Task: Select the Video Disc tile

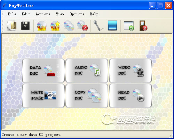Action: point(130,71)
